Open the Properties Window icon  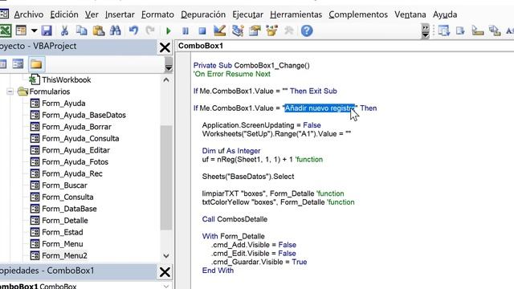[255, 31]
